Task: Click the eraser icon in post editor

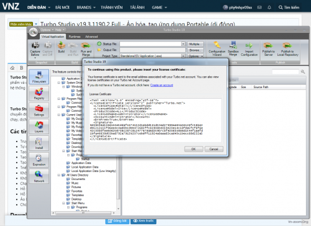Action: click(x=12, y=68)
